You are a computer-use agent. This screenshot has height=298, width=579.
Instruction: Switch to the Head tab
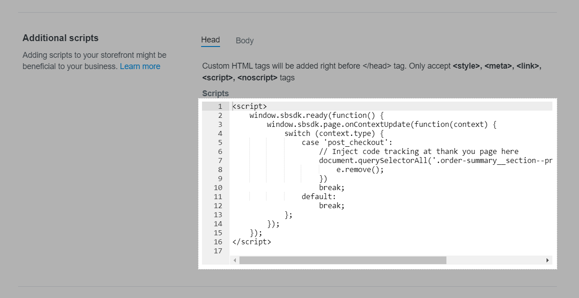coord(210,40)
